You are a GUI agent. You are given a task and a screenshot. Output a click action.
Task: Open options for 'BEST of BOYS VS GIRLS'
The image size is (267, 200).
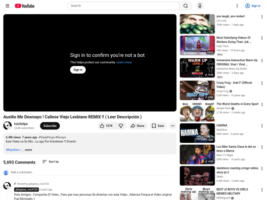pyautogui.click(x=262, y=190)
